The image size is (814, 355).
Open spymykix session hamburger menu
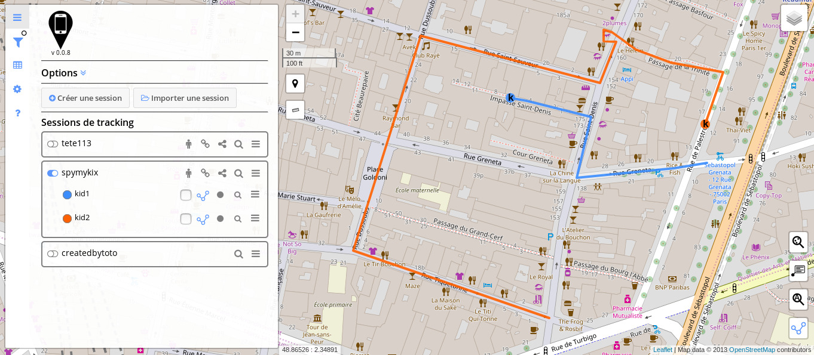click(256, 173)
